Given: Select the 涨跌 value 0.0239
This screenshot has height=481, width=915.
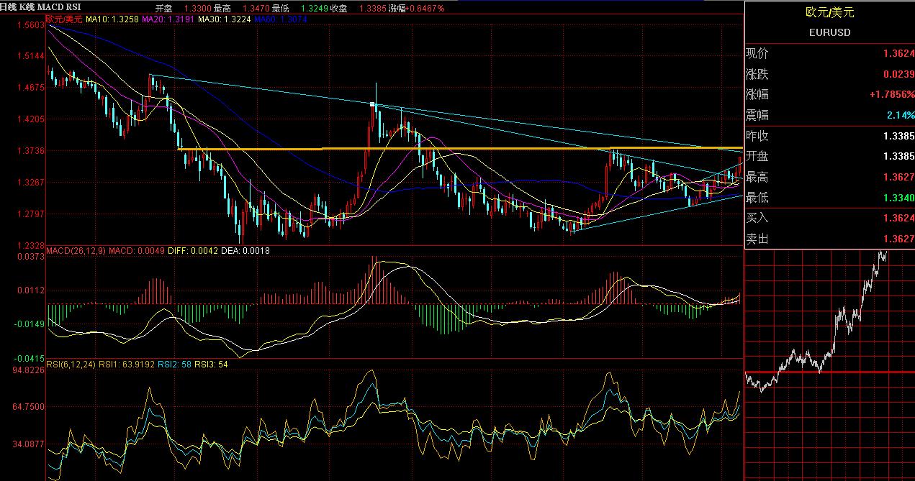Looking at the screenshot, I should coord(898,73).
